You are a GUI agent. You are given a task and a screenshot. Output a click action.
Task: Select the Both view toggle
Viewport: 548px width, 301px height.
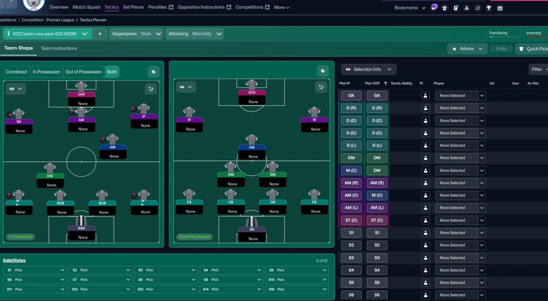[112, 72]
